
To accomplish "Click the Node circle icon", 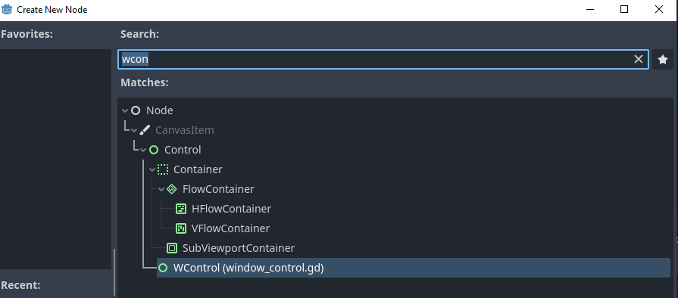I will [136, 110].
